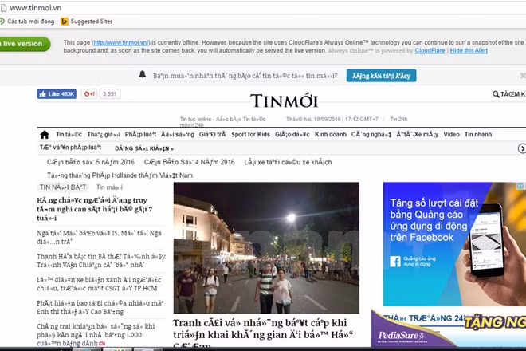
Task: Open the Giáo dục menu item
Action: point(292,135)
